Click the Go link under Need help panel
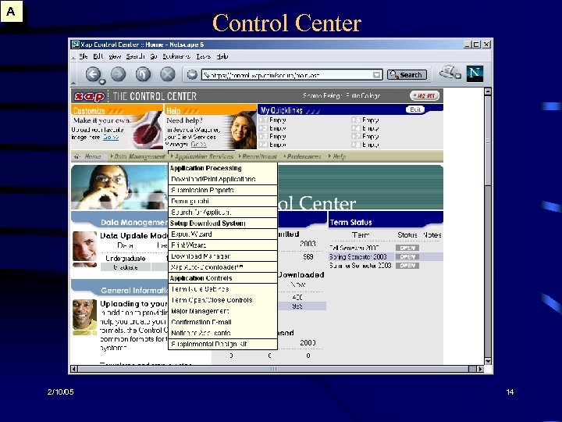 (198, 145)
